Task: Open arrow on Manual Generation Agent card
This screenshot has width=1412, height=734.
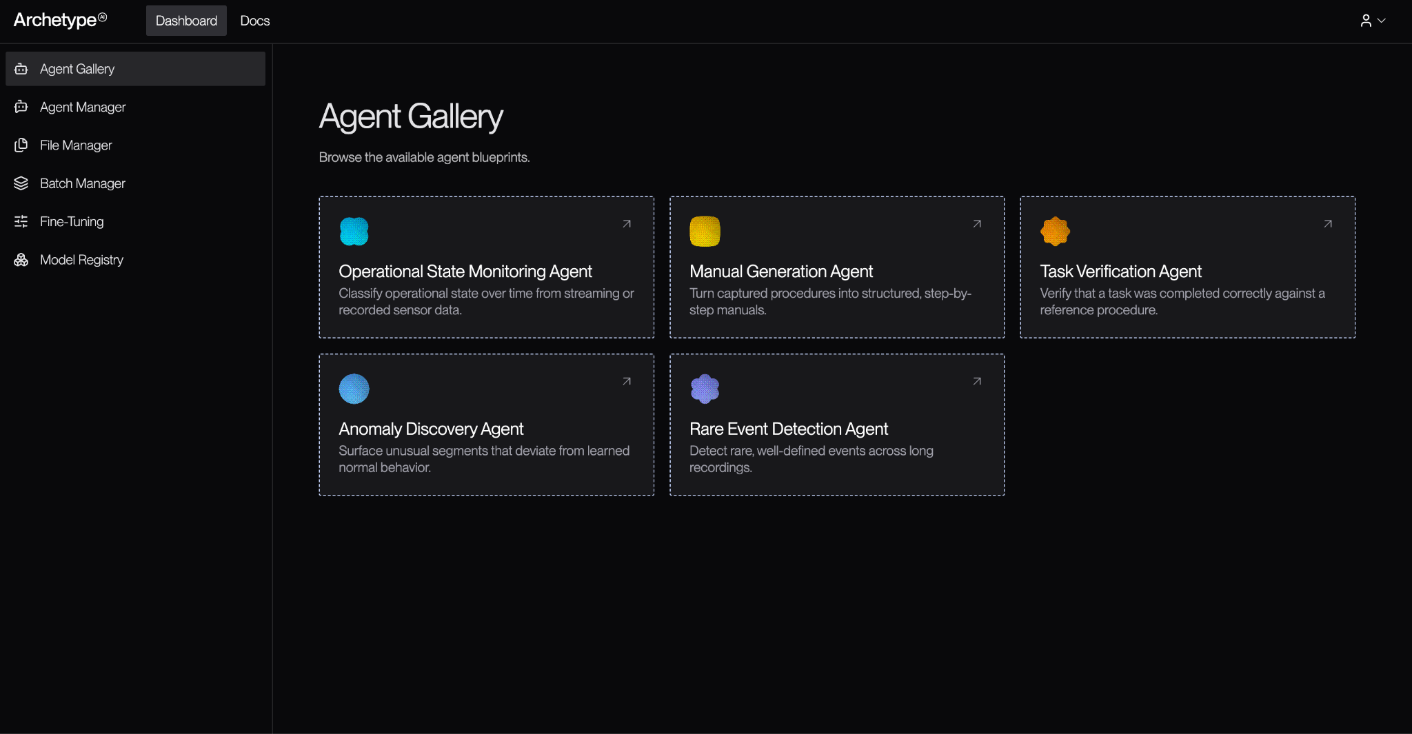Action: (x=977, y=224)
